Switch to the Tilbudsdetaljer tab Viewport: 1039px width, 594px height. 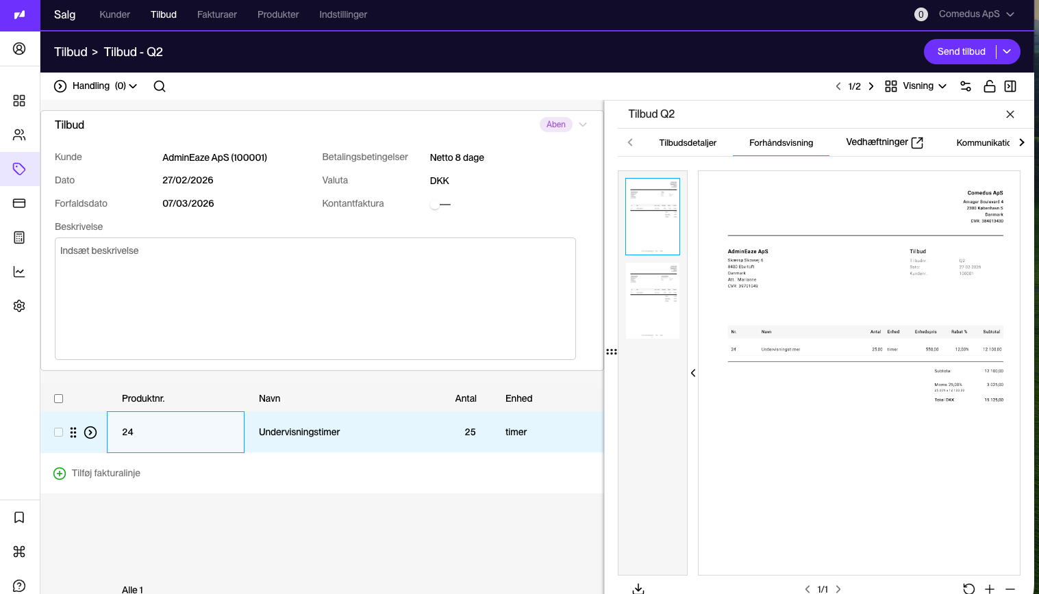(688, 142)
